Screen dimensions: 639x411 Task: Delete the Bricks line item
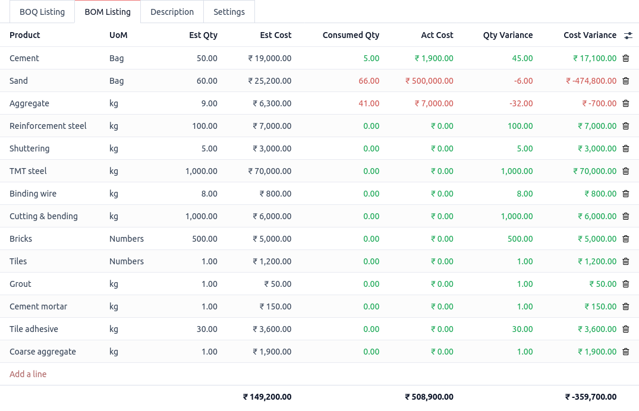pyautogui.click(x=625, y=239)
